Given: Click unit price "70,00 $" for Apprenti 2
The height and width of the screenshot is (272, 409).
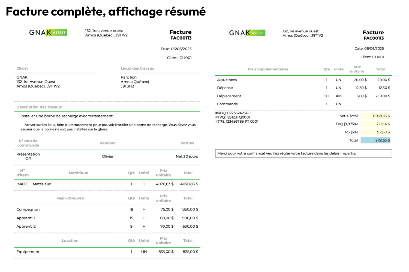Looking at the screenshot, I should tap(167, 227).
